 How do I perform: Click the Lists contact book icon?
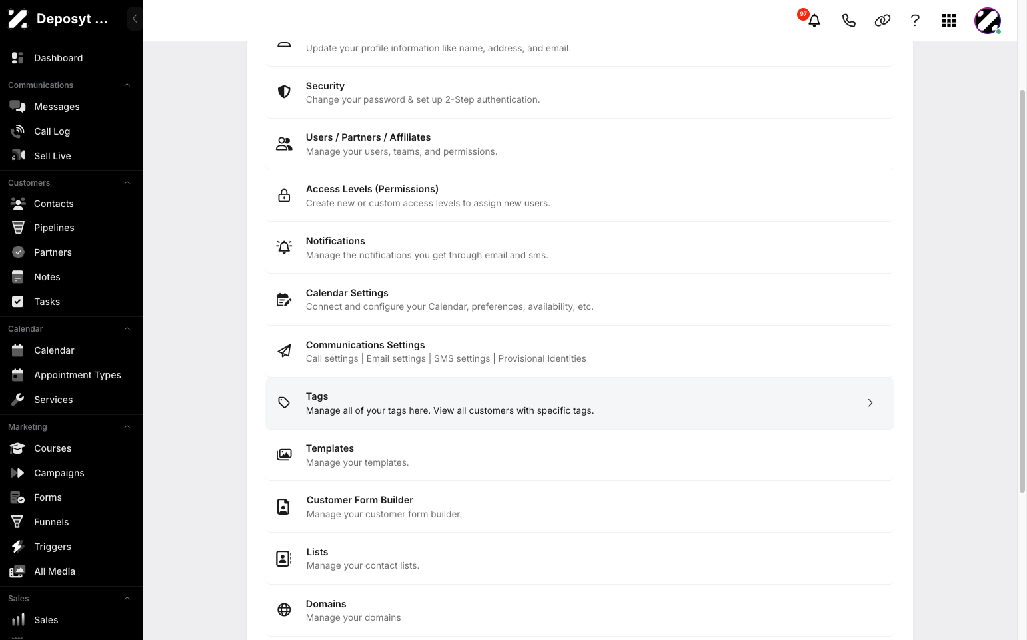(284, 558)
